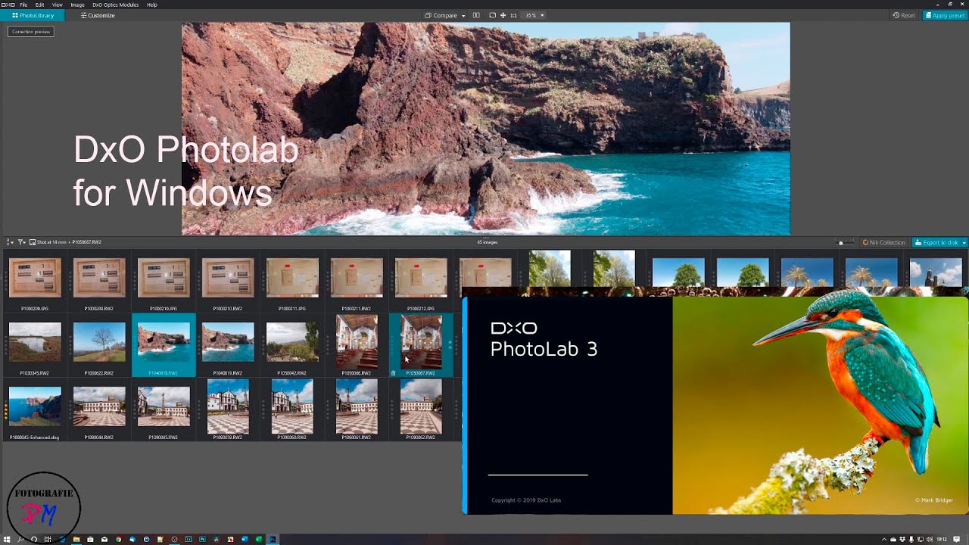Open the View menu
Screen dimensions: 969x545
click(57, 5)
